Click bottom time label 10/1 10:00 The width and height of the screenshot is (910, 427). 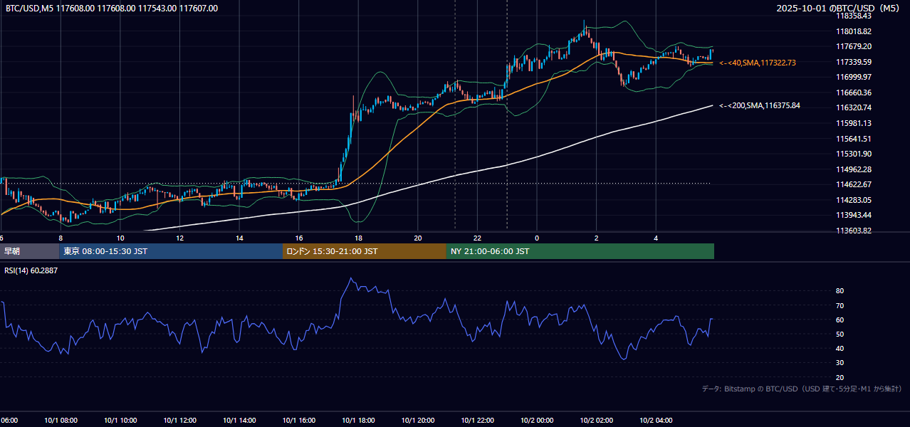coord(120,421)
